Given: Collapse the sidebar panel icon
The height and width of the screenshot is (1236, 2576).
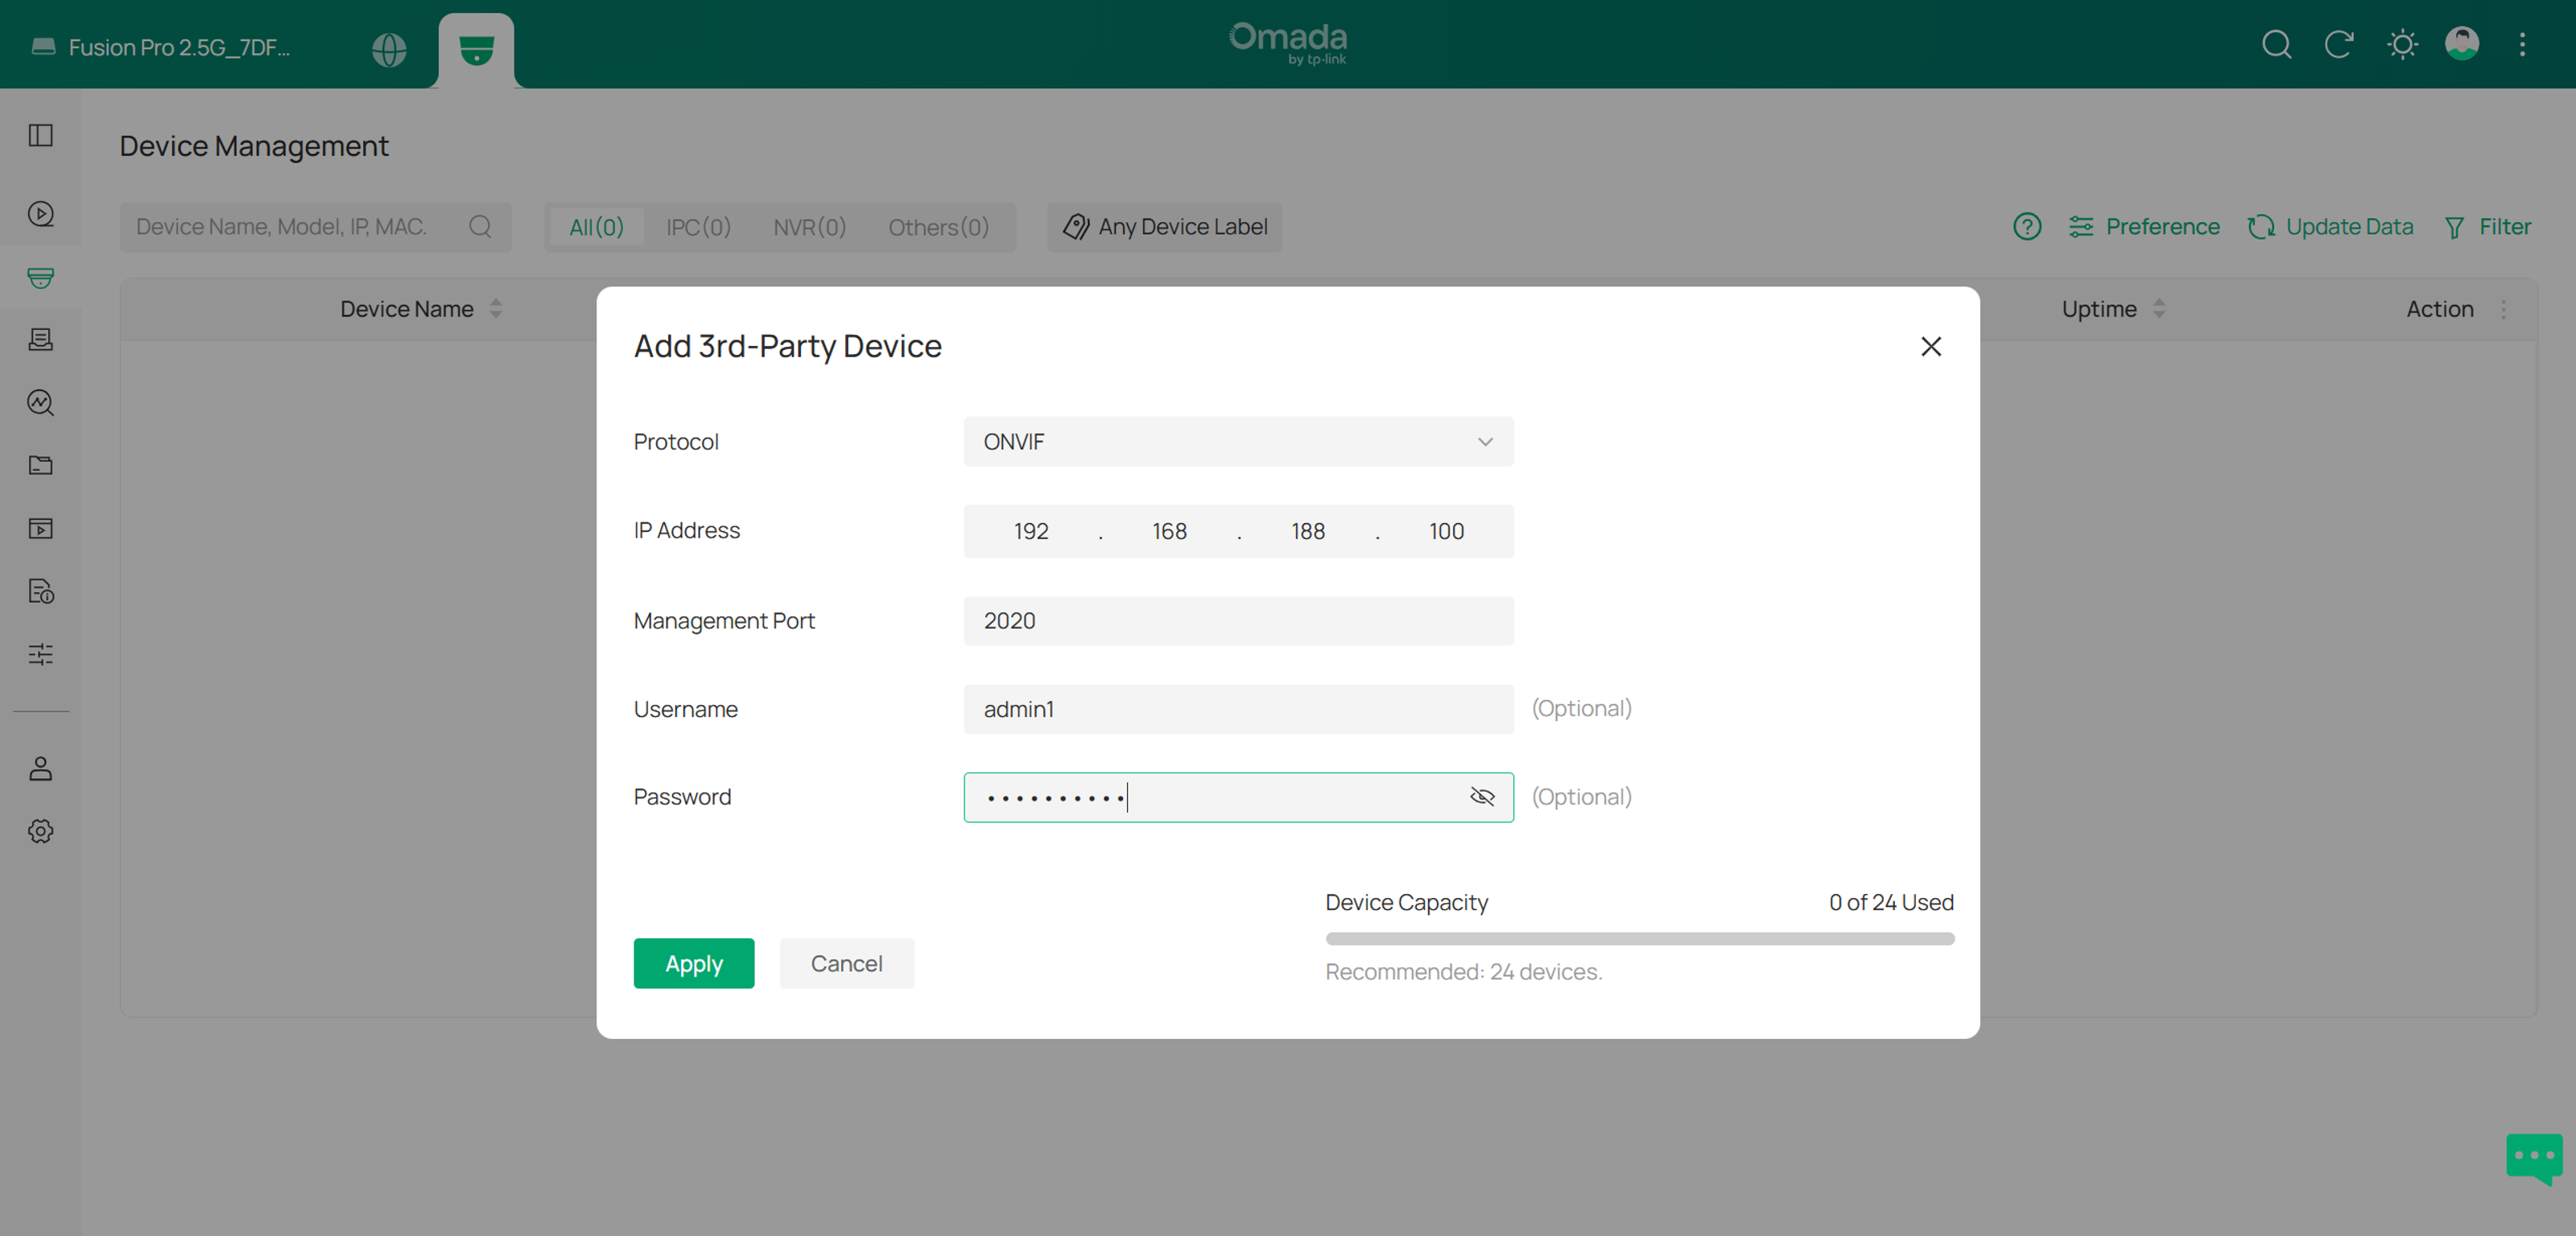Looking at the screenshot, I should point(41,135).
